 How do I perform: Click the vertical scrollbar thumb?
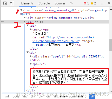[x=111, y=45]
